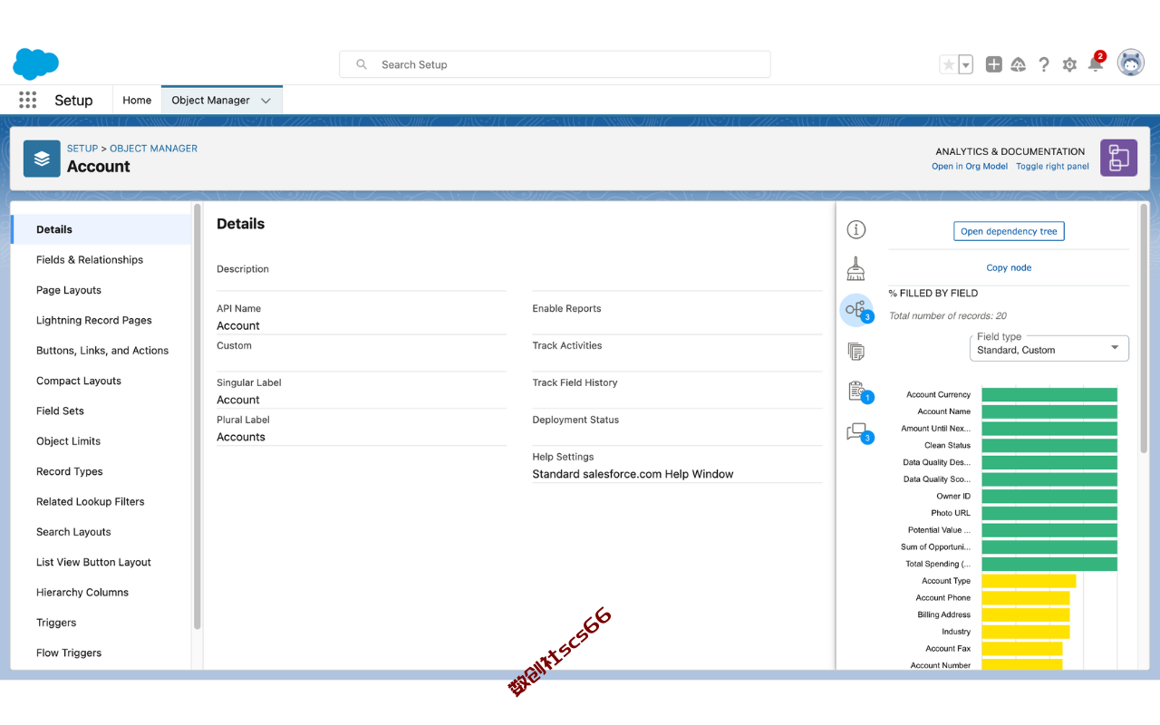Open the Notifications bell icon
Screen dimensions: 1160x725
pos(1096,63)
